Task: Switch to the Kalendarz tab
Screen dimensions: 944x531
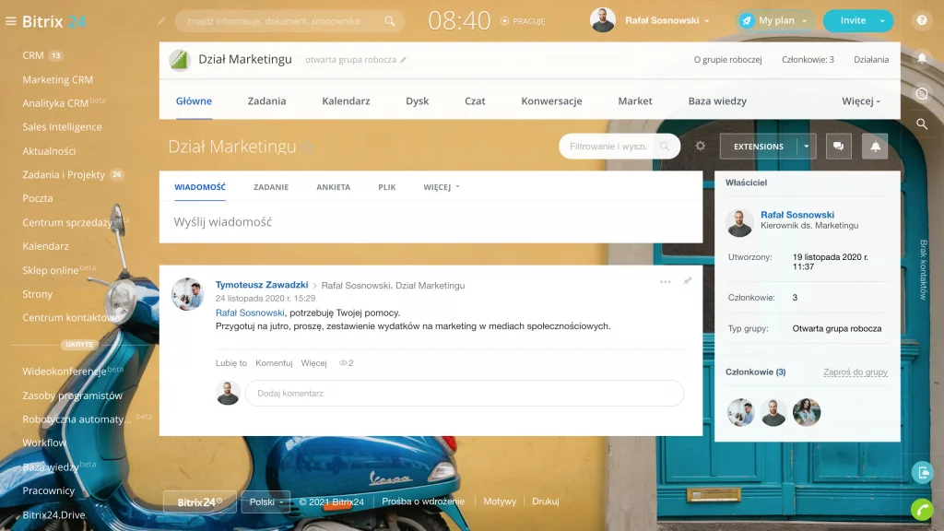Action: tap(346, 101)
